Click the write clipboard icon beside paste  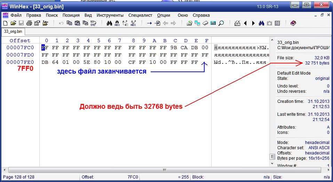[x=85, y=23]
